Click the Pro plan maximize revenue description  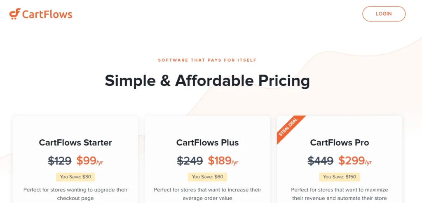(x=340, y=194)
